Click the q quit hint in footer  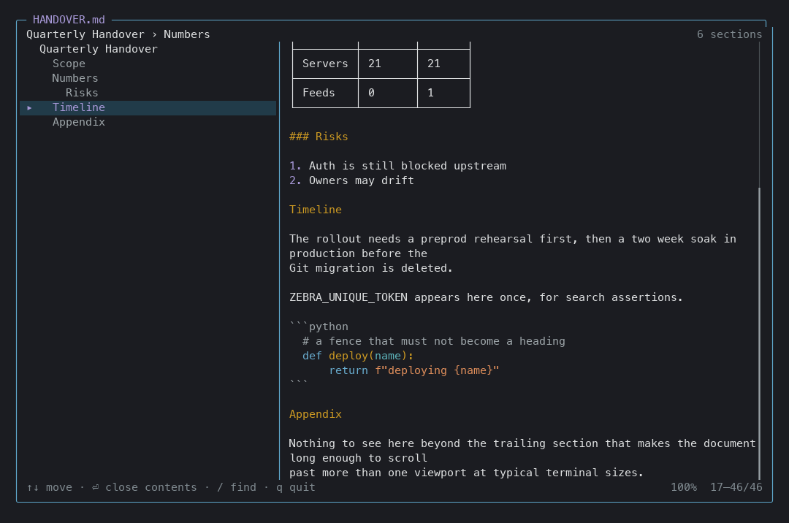(295, 487)
